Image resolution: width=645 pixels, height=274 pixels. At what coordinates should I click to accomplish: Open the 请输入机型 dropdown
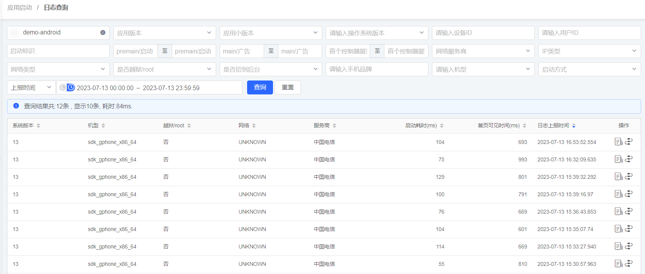[x=483, y=69]
